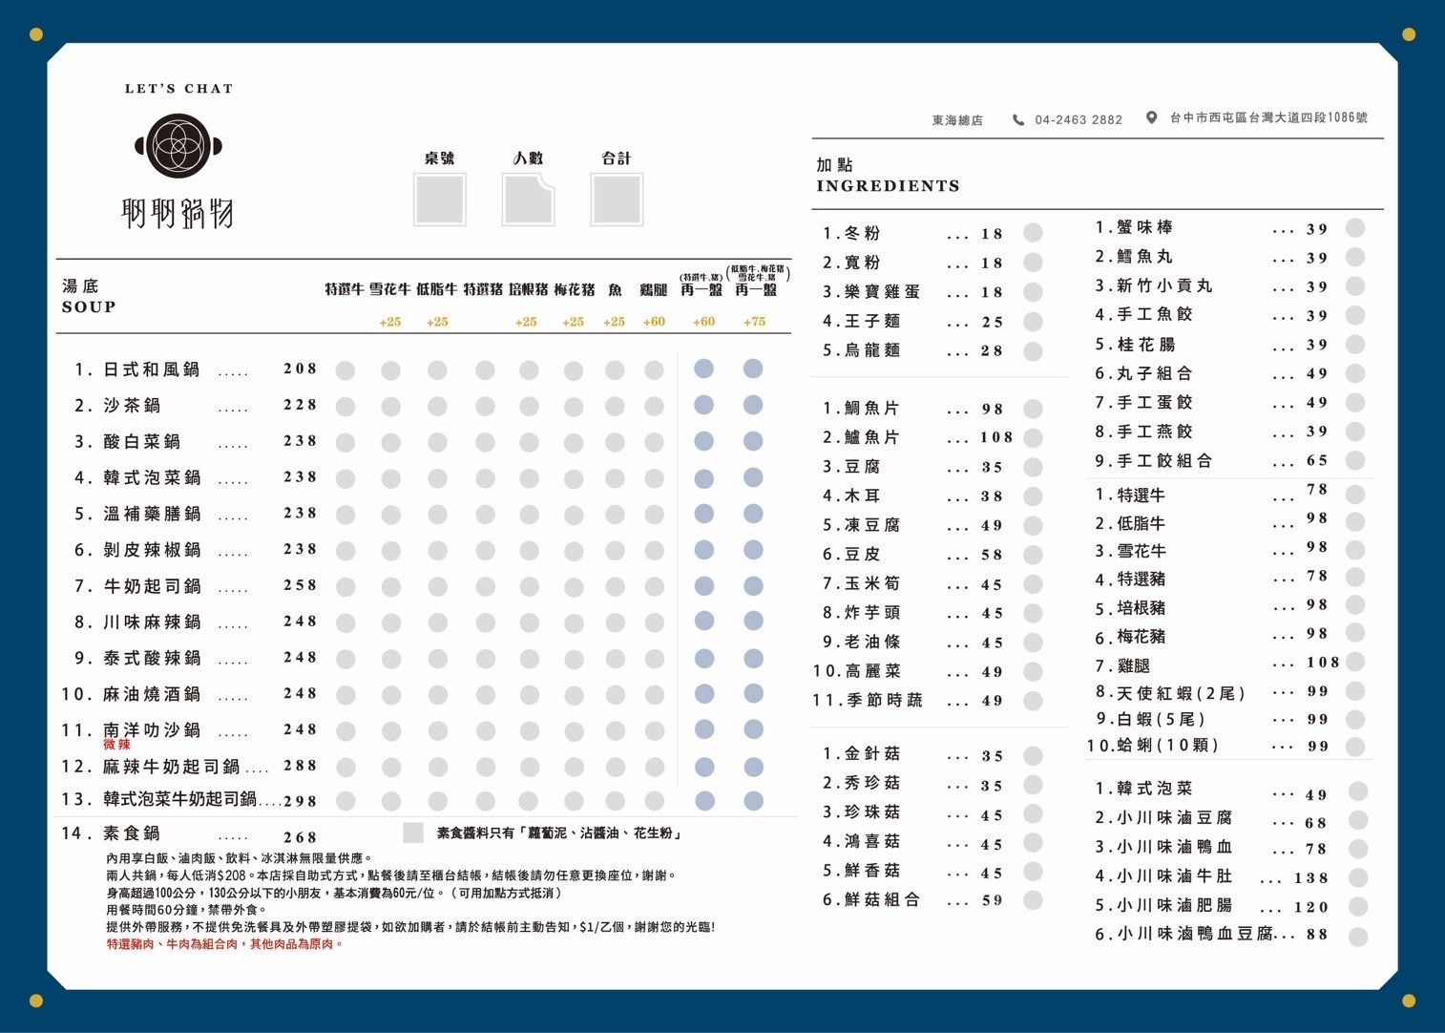The image size is (1445, 1033).
Task: Click the 桌號 table number box
Action: (440, 200)
